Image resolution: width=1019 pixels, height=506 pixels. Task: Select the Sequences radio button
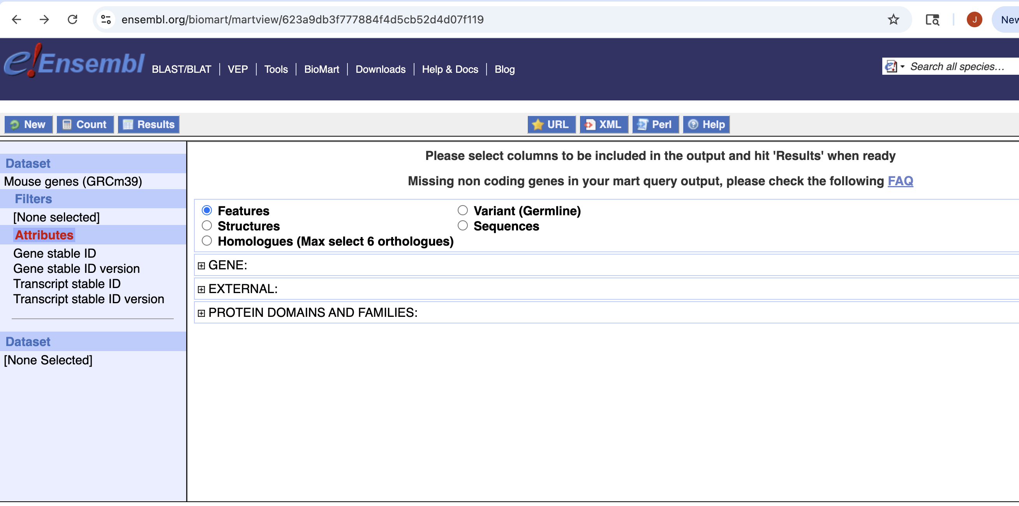[462, 226]
